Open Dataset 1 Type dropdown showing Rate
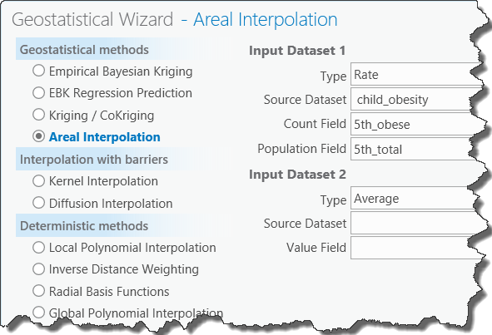 pyautogui.click(x=415, y=74)
